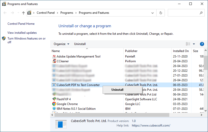Image resolution: width=208 pixels, height=132 pixels.
Task: Select Control Panel in the breadcrumb
Action: pyautogui.click(x=46, y=13)
